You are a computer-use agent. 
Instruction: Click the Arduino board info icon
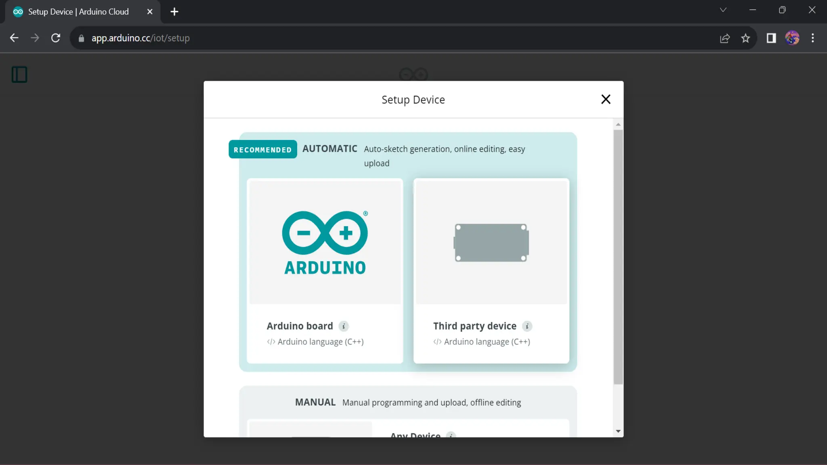point(344,326)
